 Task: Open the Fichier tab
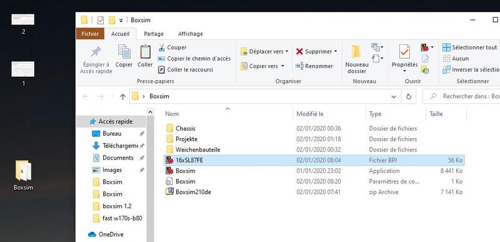(90, 34)
